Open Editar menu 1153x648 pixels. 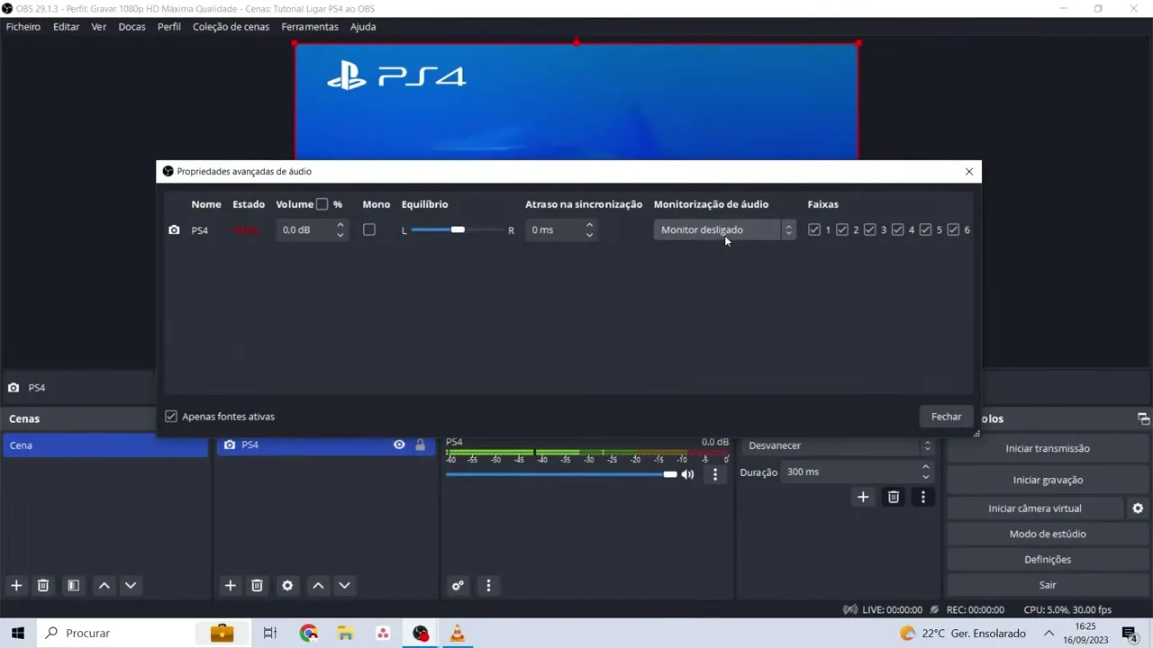(66, 27)
